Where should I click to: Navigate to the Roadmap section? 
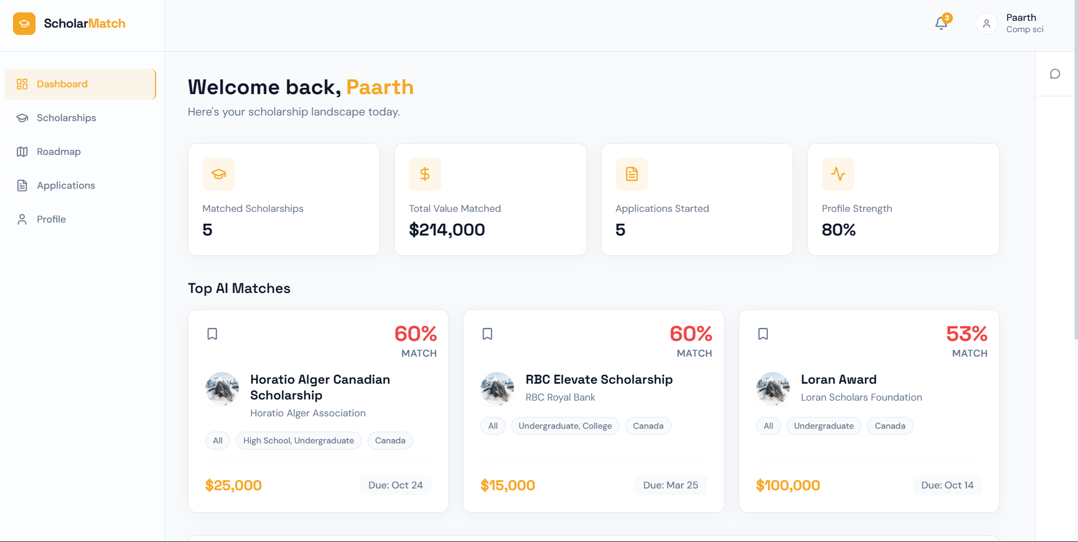click(x=59, y=152)
